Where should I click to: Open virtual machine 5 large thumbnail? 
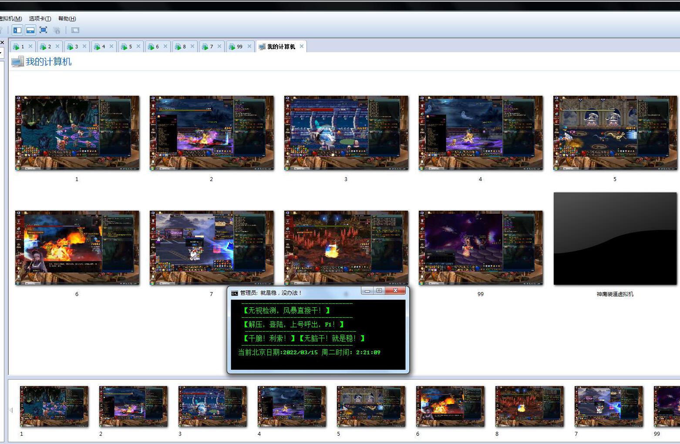pyautogui.click(x=615, y=133)
